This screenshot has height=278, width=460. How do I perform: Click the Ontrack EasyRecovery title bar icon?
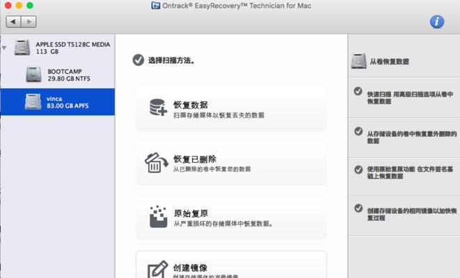pyautogui.click(x=155, y=6)
